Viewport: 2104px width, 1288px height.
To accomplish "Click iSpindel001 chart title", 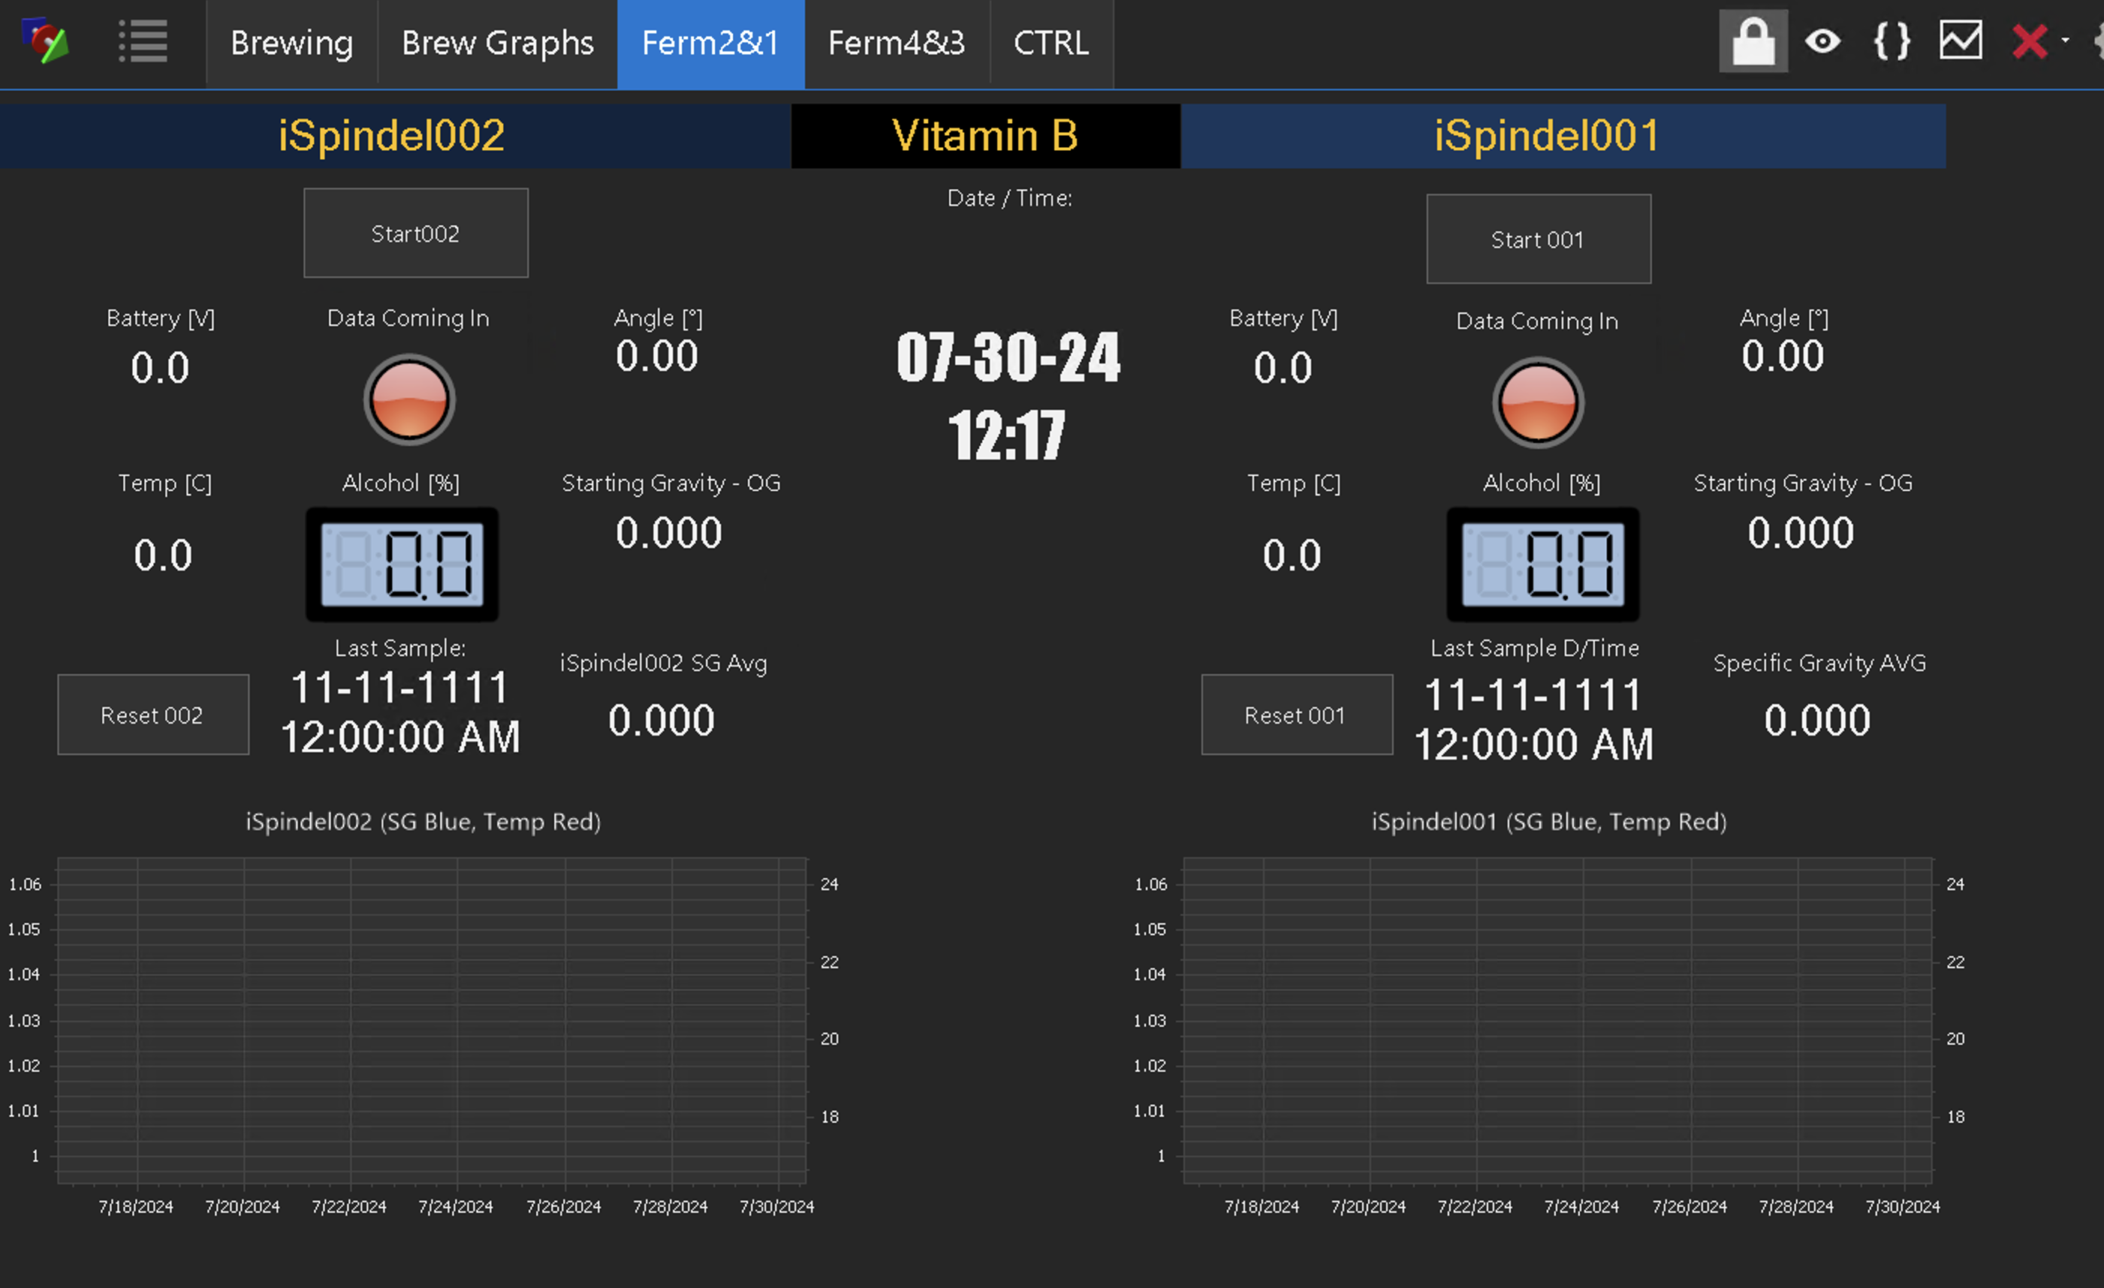I will pyautogui.click(x=1549, y=821).
